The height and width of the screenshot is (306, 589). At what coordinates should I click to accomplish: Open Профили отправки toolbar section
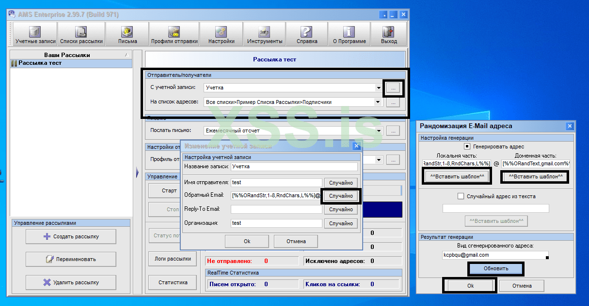[174, 34]
